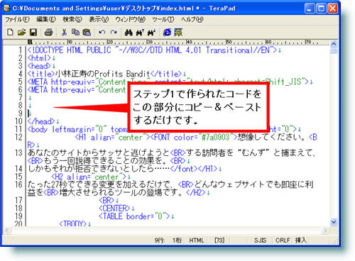Click the <html> tag on line 2
Viewport: 355px width, 261px height.
coord(39,58)
